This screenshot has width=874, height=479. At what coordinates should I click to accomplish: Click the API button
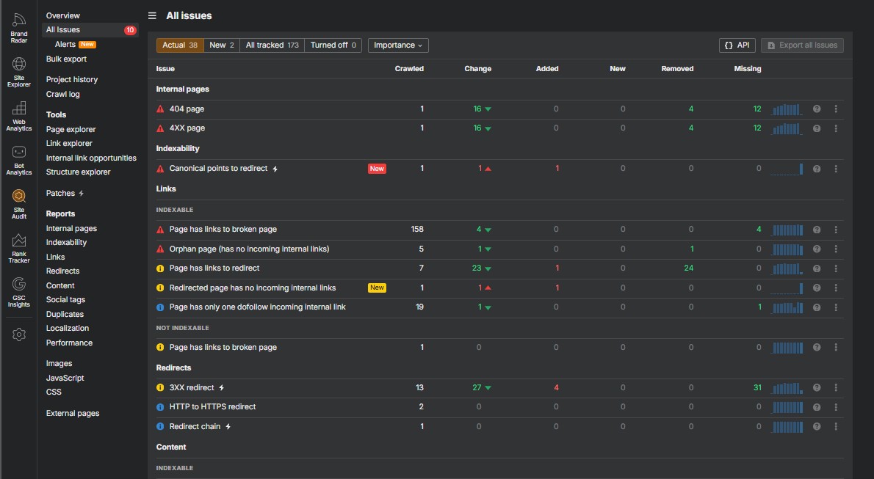[737, 45]
